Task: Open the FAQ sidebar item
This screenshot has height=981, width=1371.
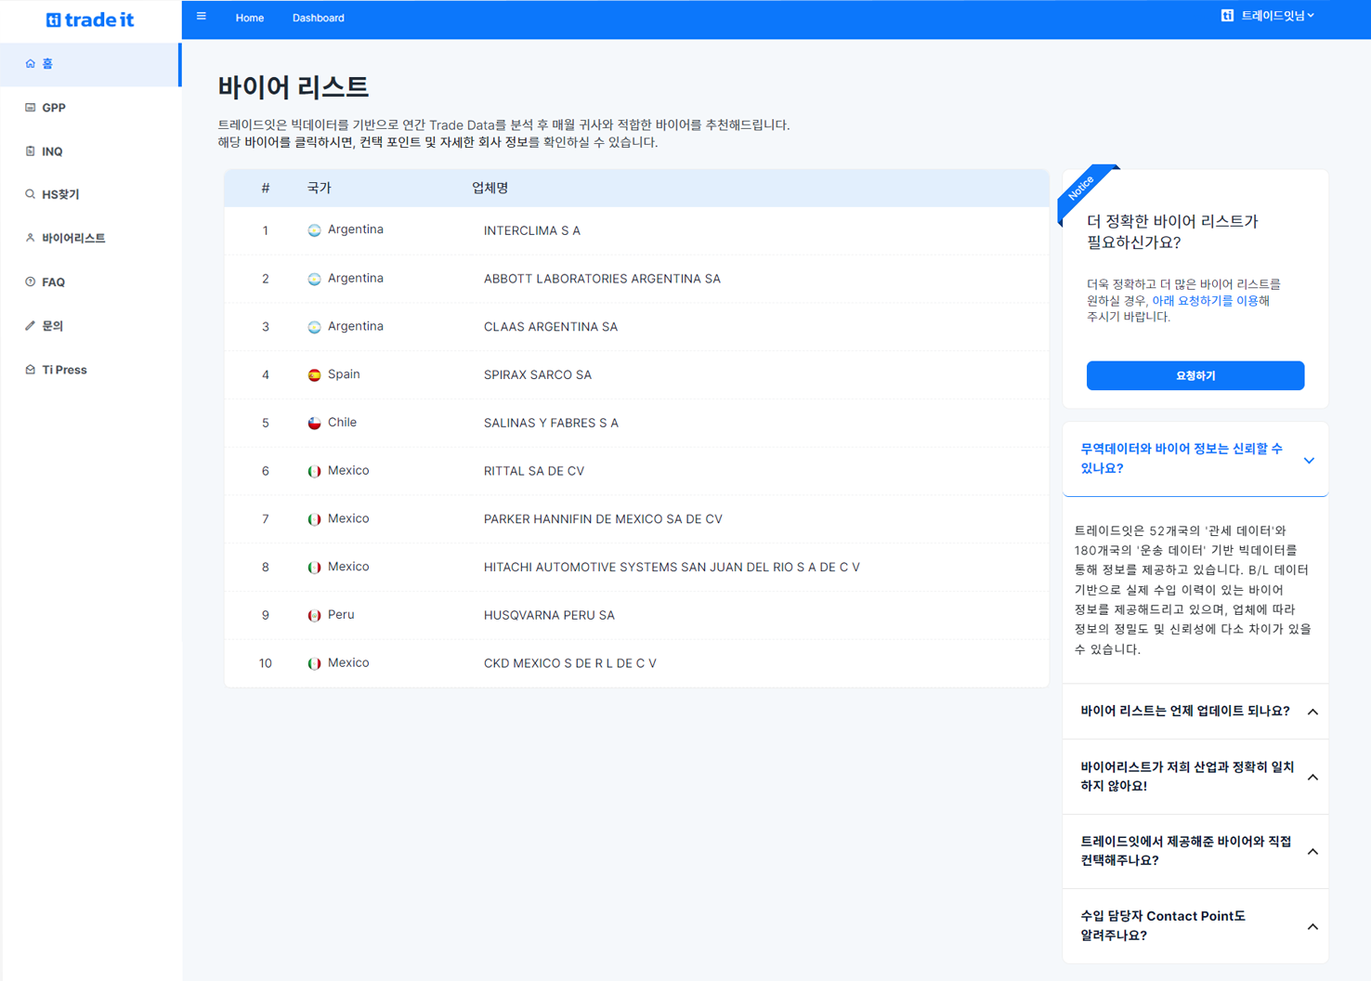Action: (53, 282)
